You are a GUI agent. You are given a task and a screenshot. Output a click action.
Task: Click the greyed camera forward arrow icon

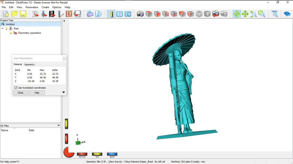[224, 14]
